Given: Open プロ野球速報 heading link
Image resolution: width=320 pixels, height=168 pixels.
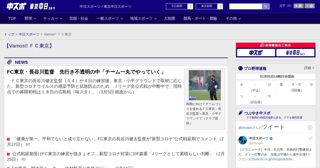Looking at the screenshot, I should (x=255, y=69).
